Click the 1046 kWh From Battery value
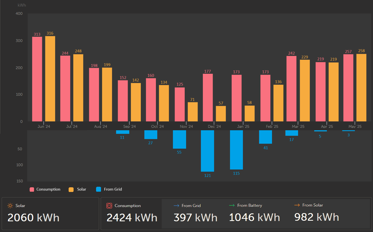This screenshot has width=373, height=232. pos(254,217)
